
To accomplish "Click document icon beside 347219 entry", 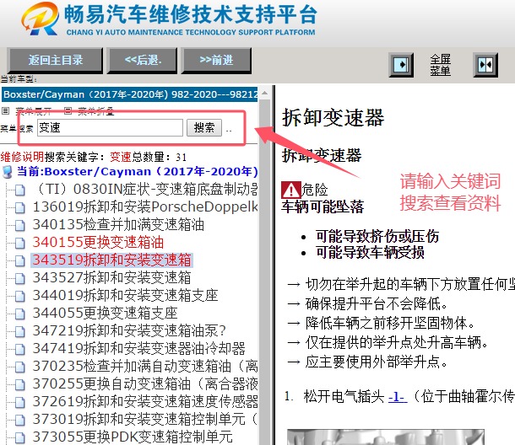I will coord(20,332).
